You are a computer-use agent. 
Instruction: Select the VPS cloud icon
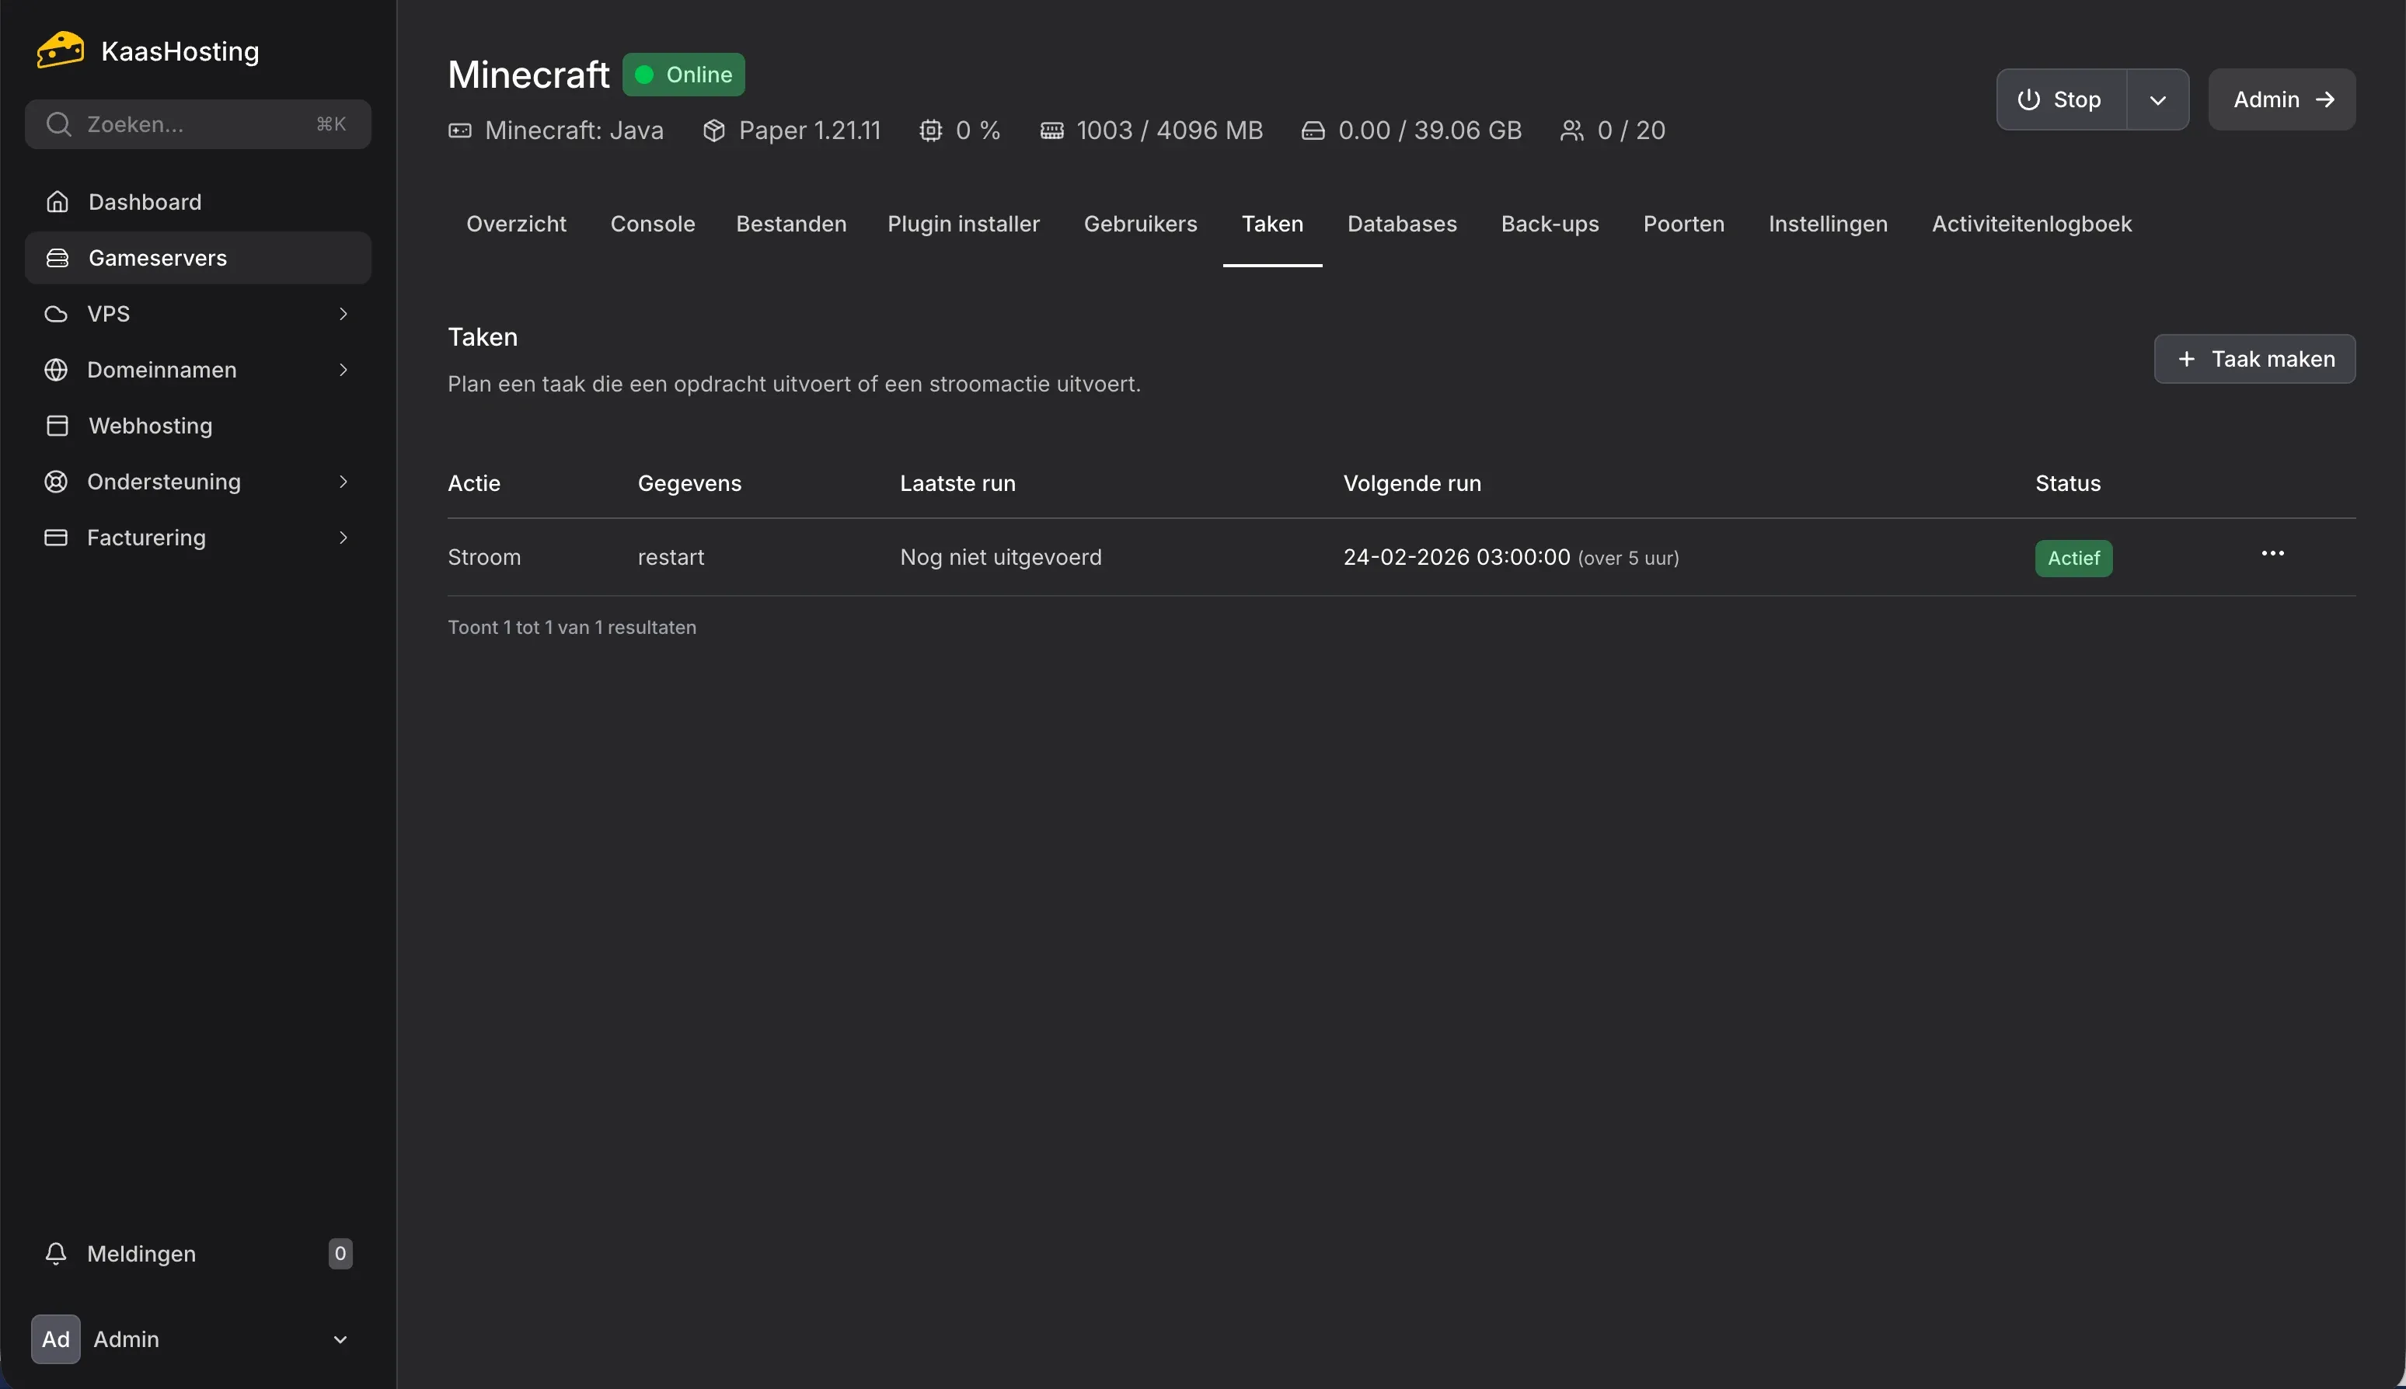[55, 313]
